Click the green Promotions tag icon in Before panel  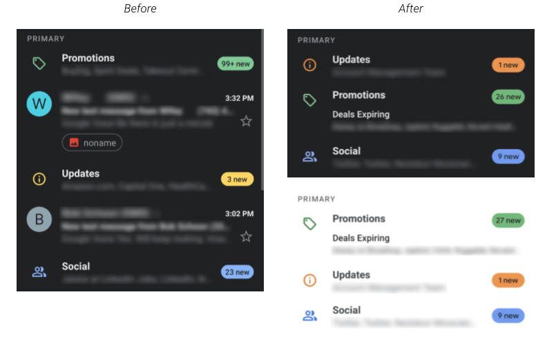tap(39, 64)
